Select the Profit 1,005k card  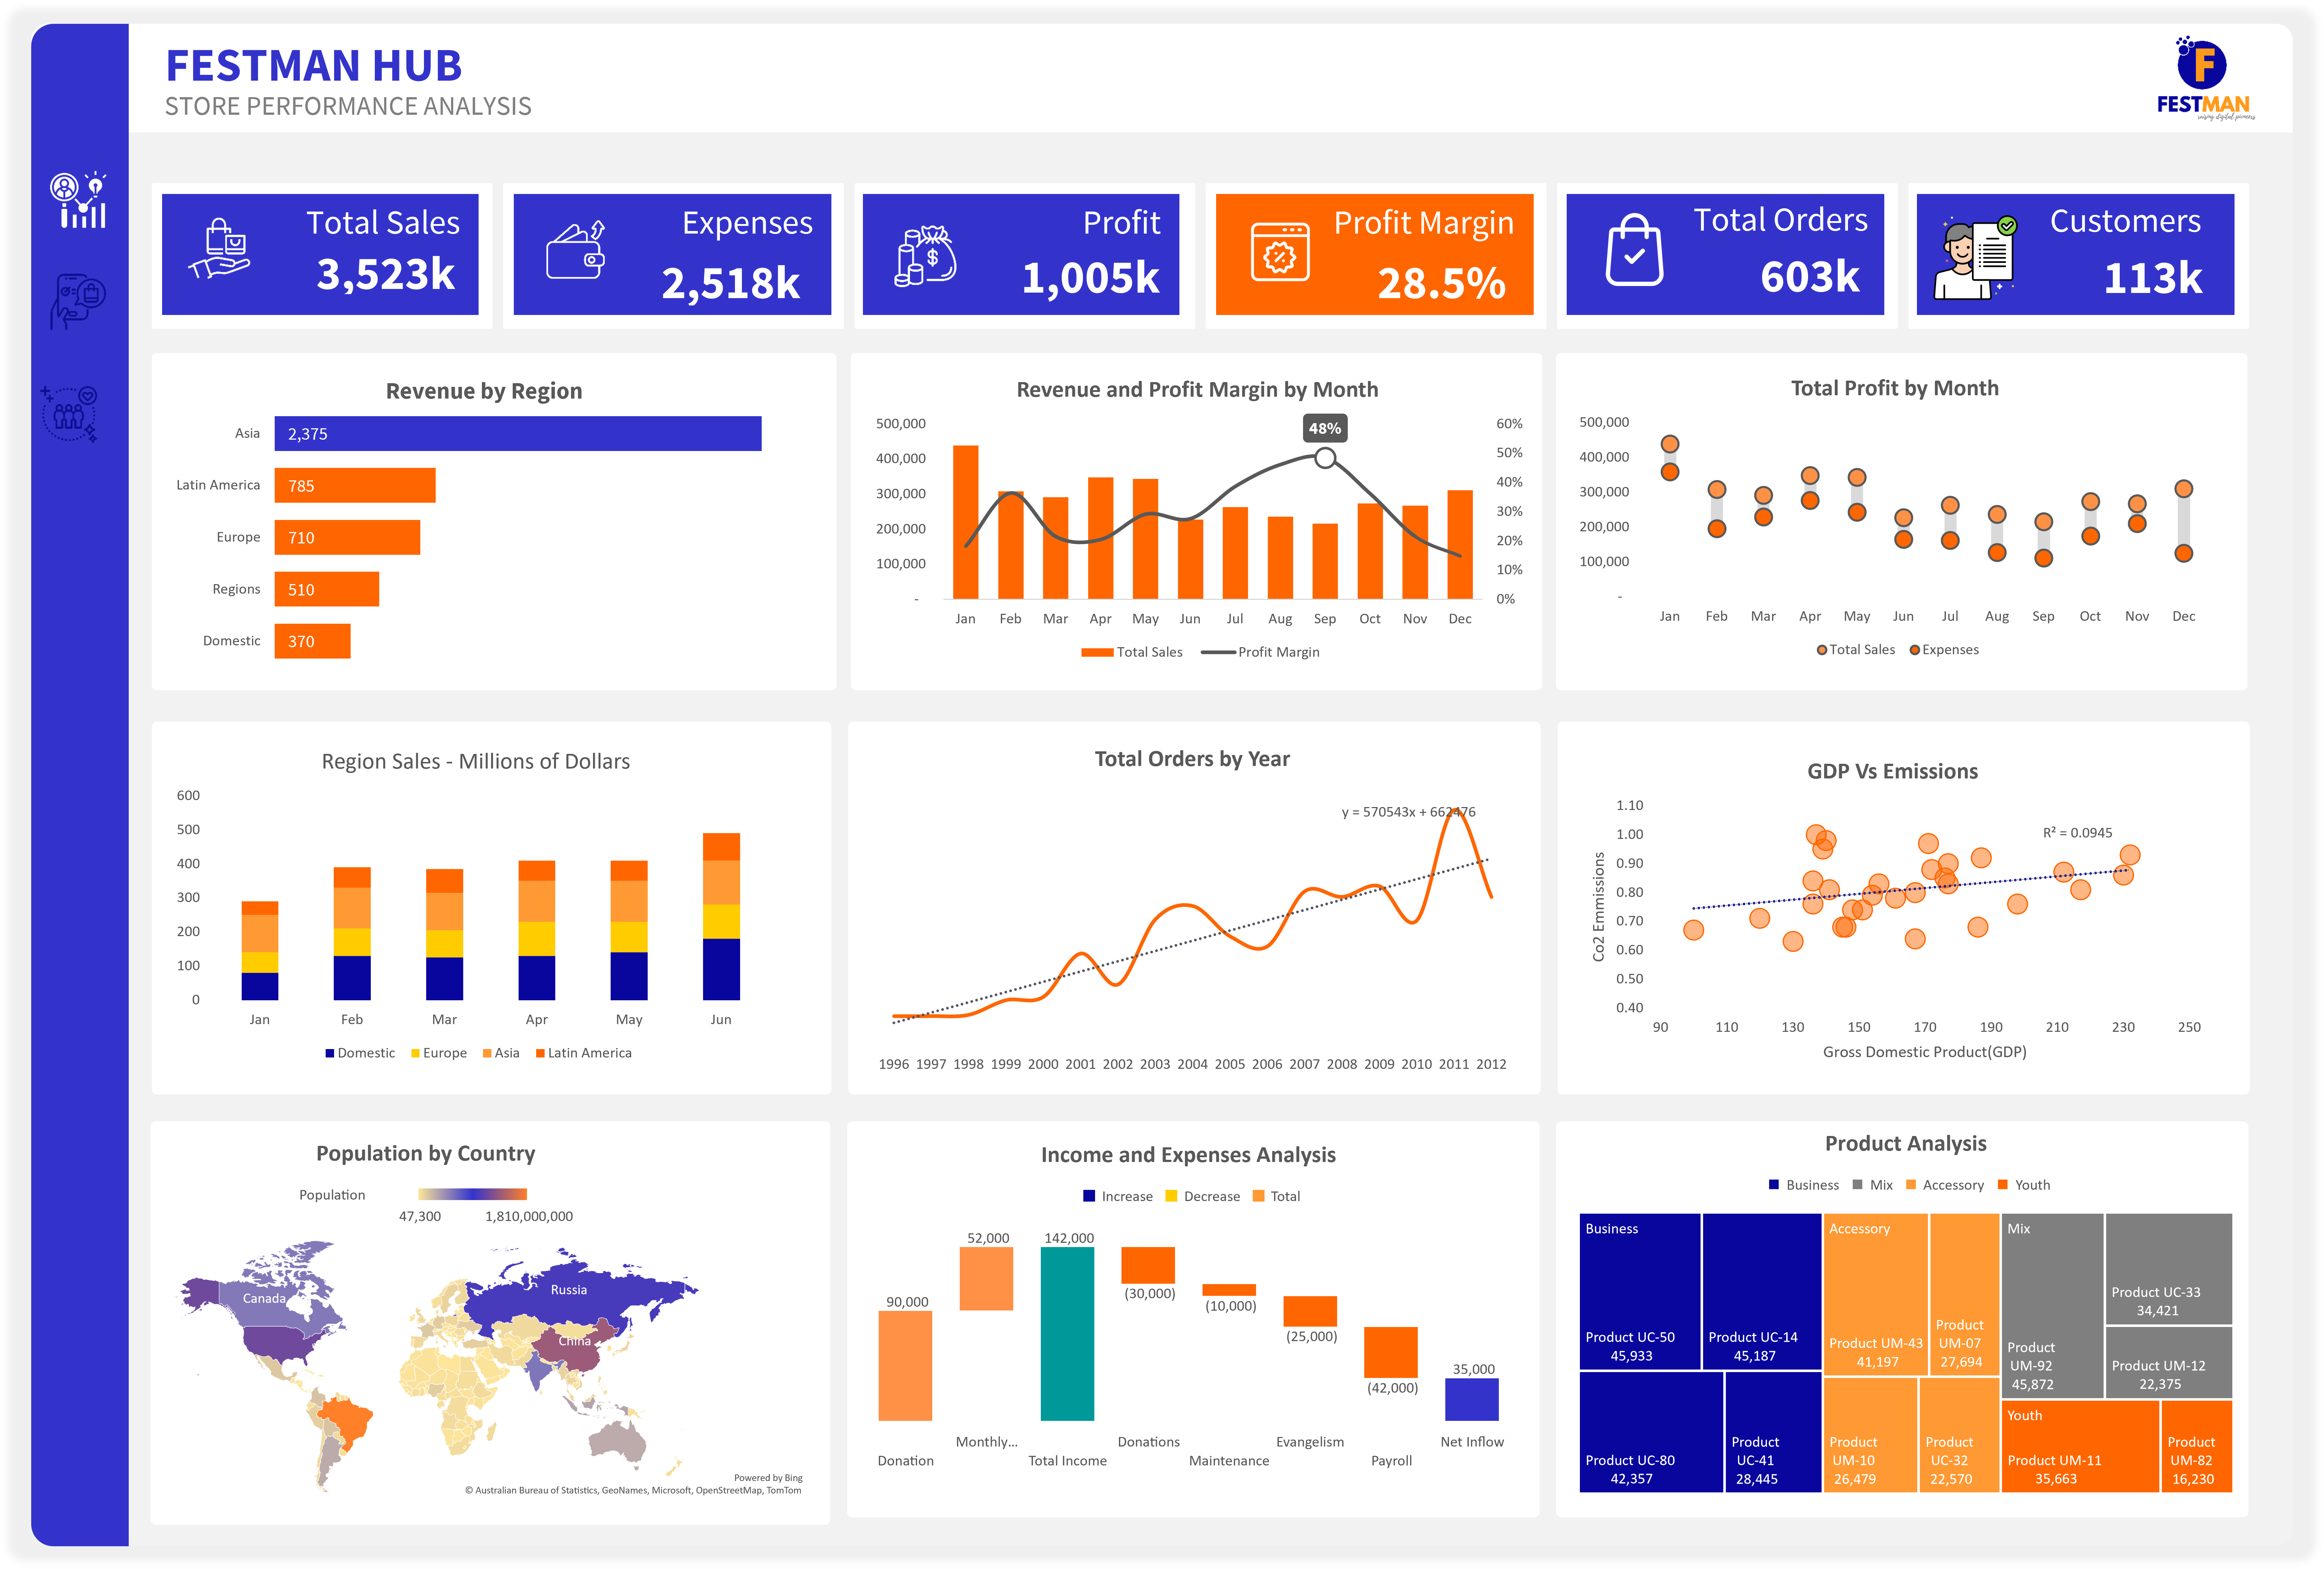pos(1021,254)
